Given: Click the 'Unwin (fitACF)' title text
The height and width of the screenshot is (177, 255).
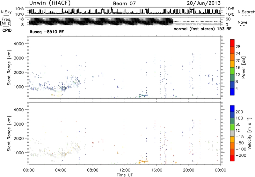Looking at the screenshot, I should [x=50, y=3].
